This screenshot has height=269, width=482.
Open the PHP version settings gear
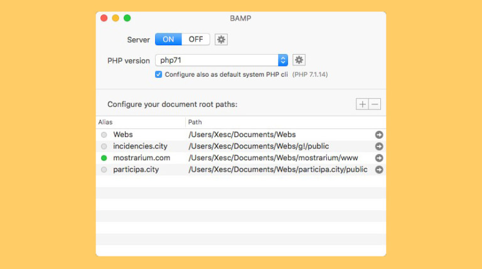[x=299, y=60]
